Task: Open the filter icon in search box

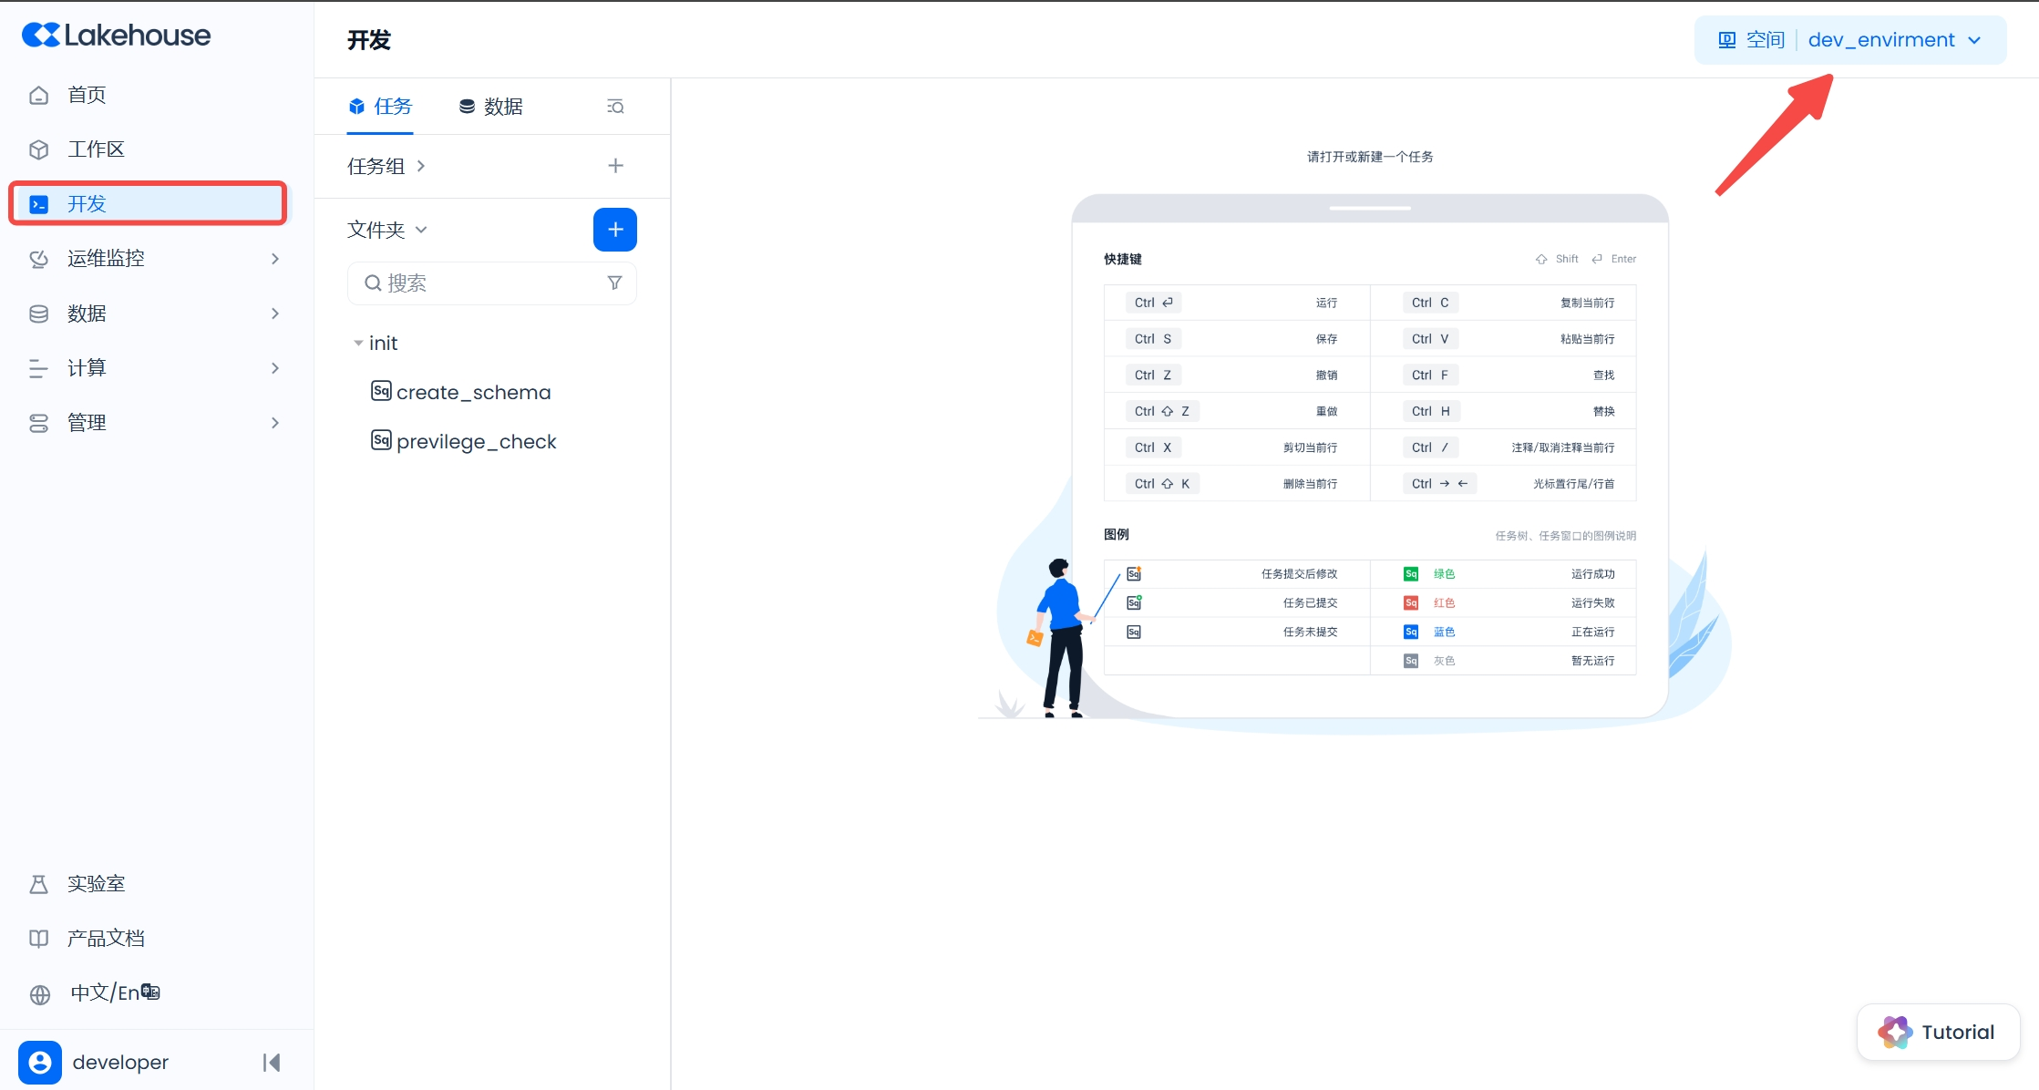Action: [614, 283]
